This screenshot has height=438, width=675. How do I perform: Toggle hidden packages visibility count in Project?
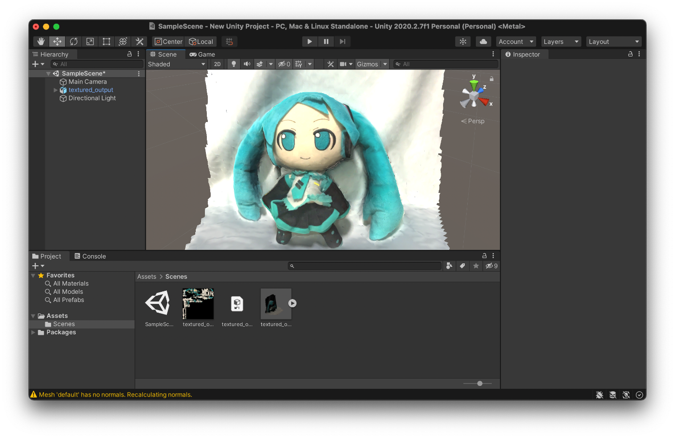[x=491, y=266]
